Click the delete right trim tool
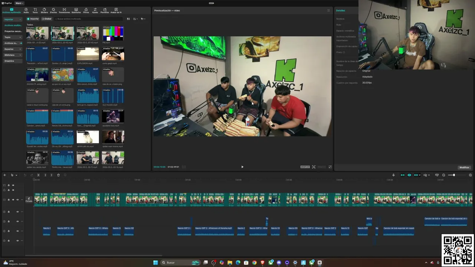This screenshot has width=475, height=267. click(x=52, y=175)
